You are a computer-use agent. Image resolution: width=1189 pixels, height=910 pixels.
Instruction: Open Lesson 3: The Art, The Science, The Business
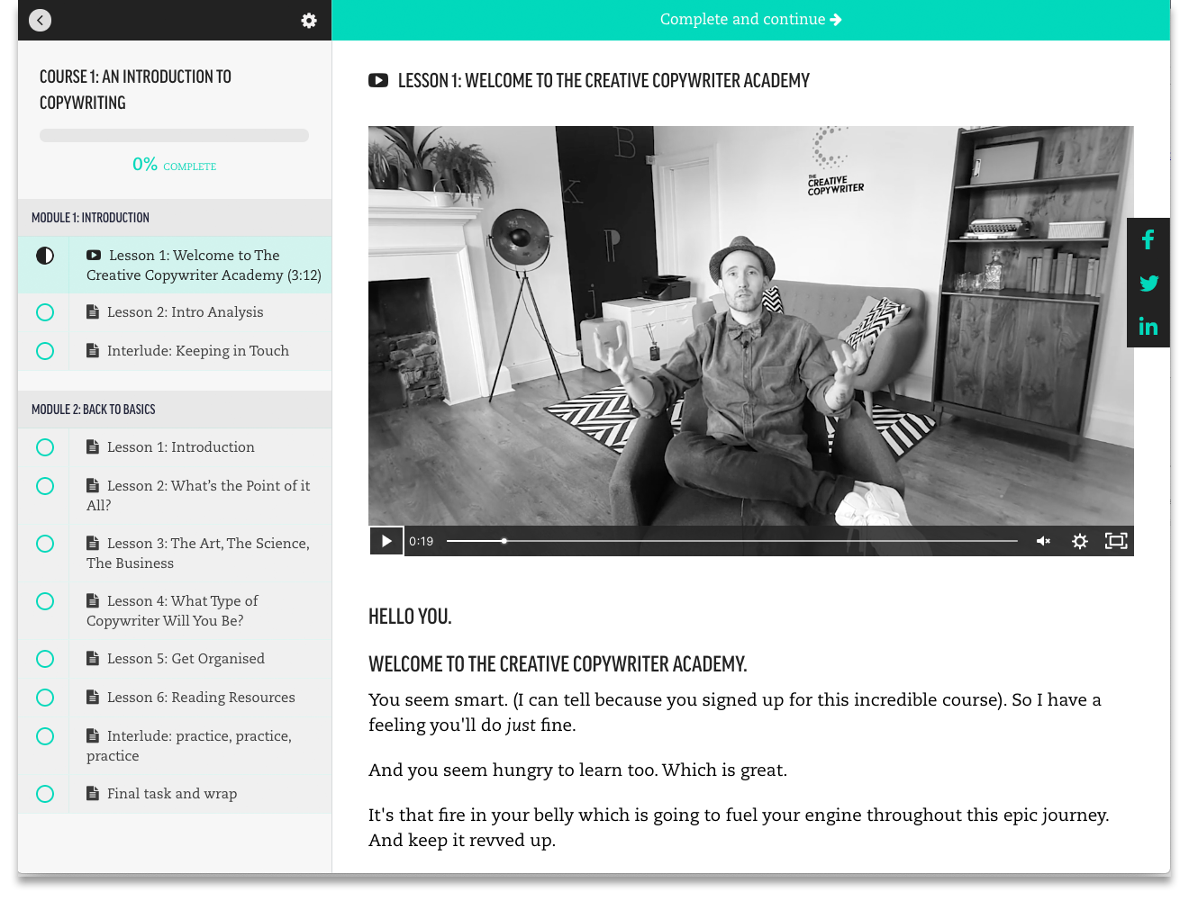click(175, 554)
